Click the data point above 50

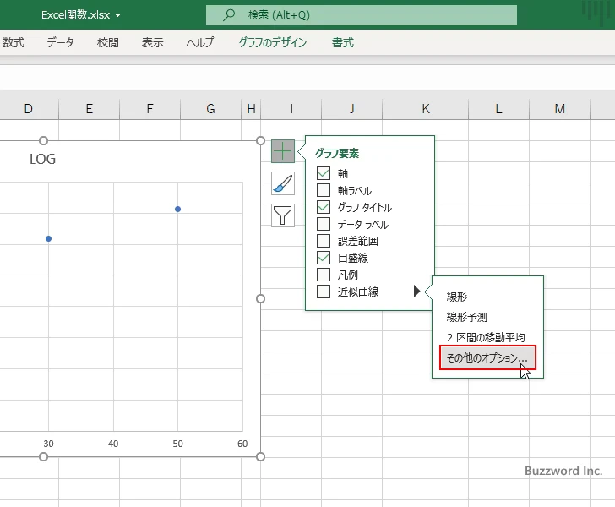pyautogui.click(x=177, y=210)
